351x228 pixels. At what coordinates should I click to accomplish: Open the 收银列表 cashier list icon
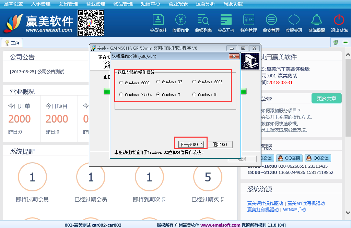tap(203, 20)
